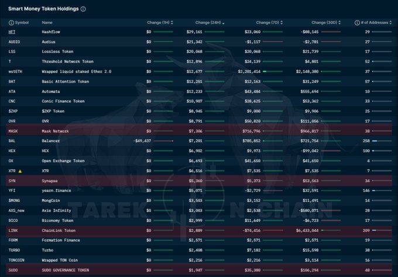Open the HFT symbol link
Image resolution: width=398 pixels, height=277 pixels.
pos(12,32)
